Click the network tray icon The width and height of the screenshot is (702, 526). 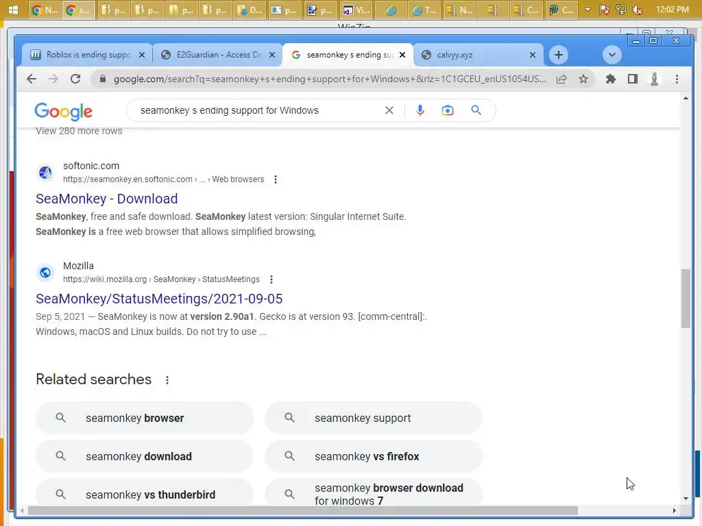click(x=621, y=10)
